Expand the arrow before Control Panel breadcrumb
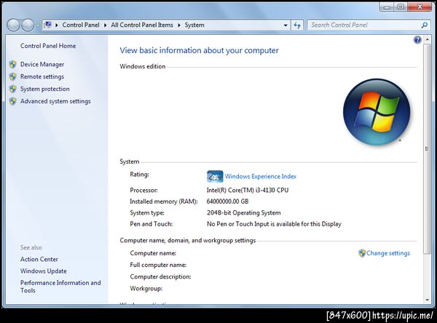This screenshot has height=323, width=437. pos(57,25)
